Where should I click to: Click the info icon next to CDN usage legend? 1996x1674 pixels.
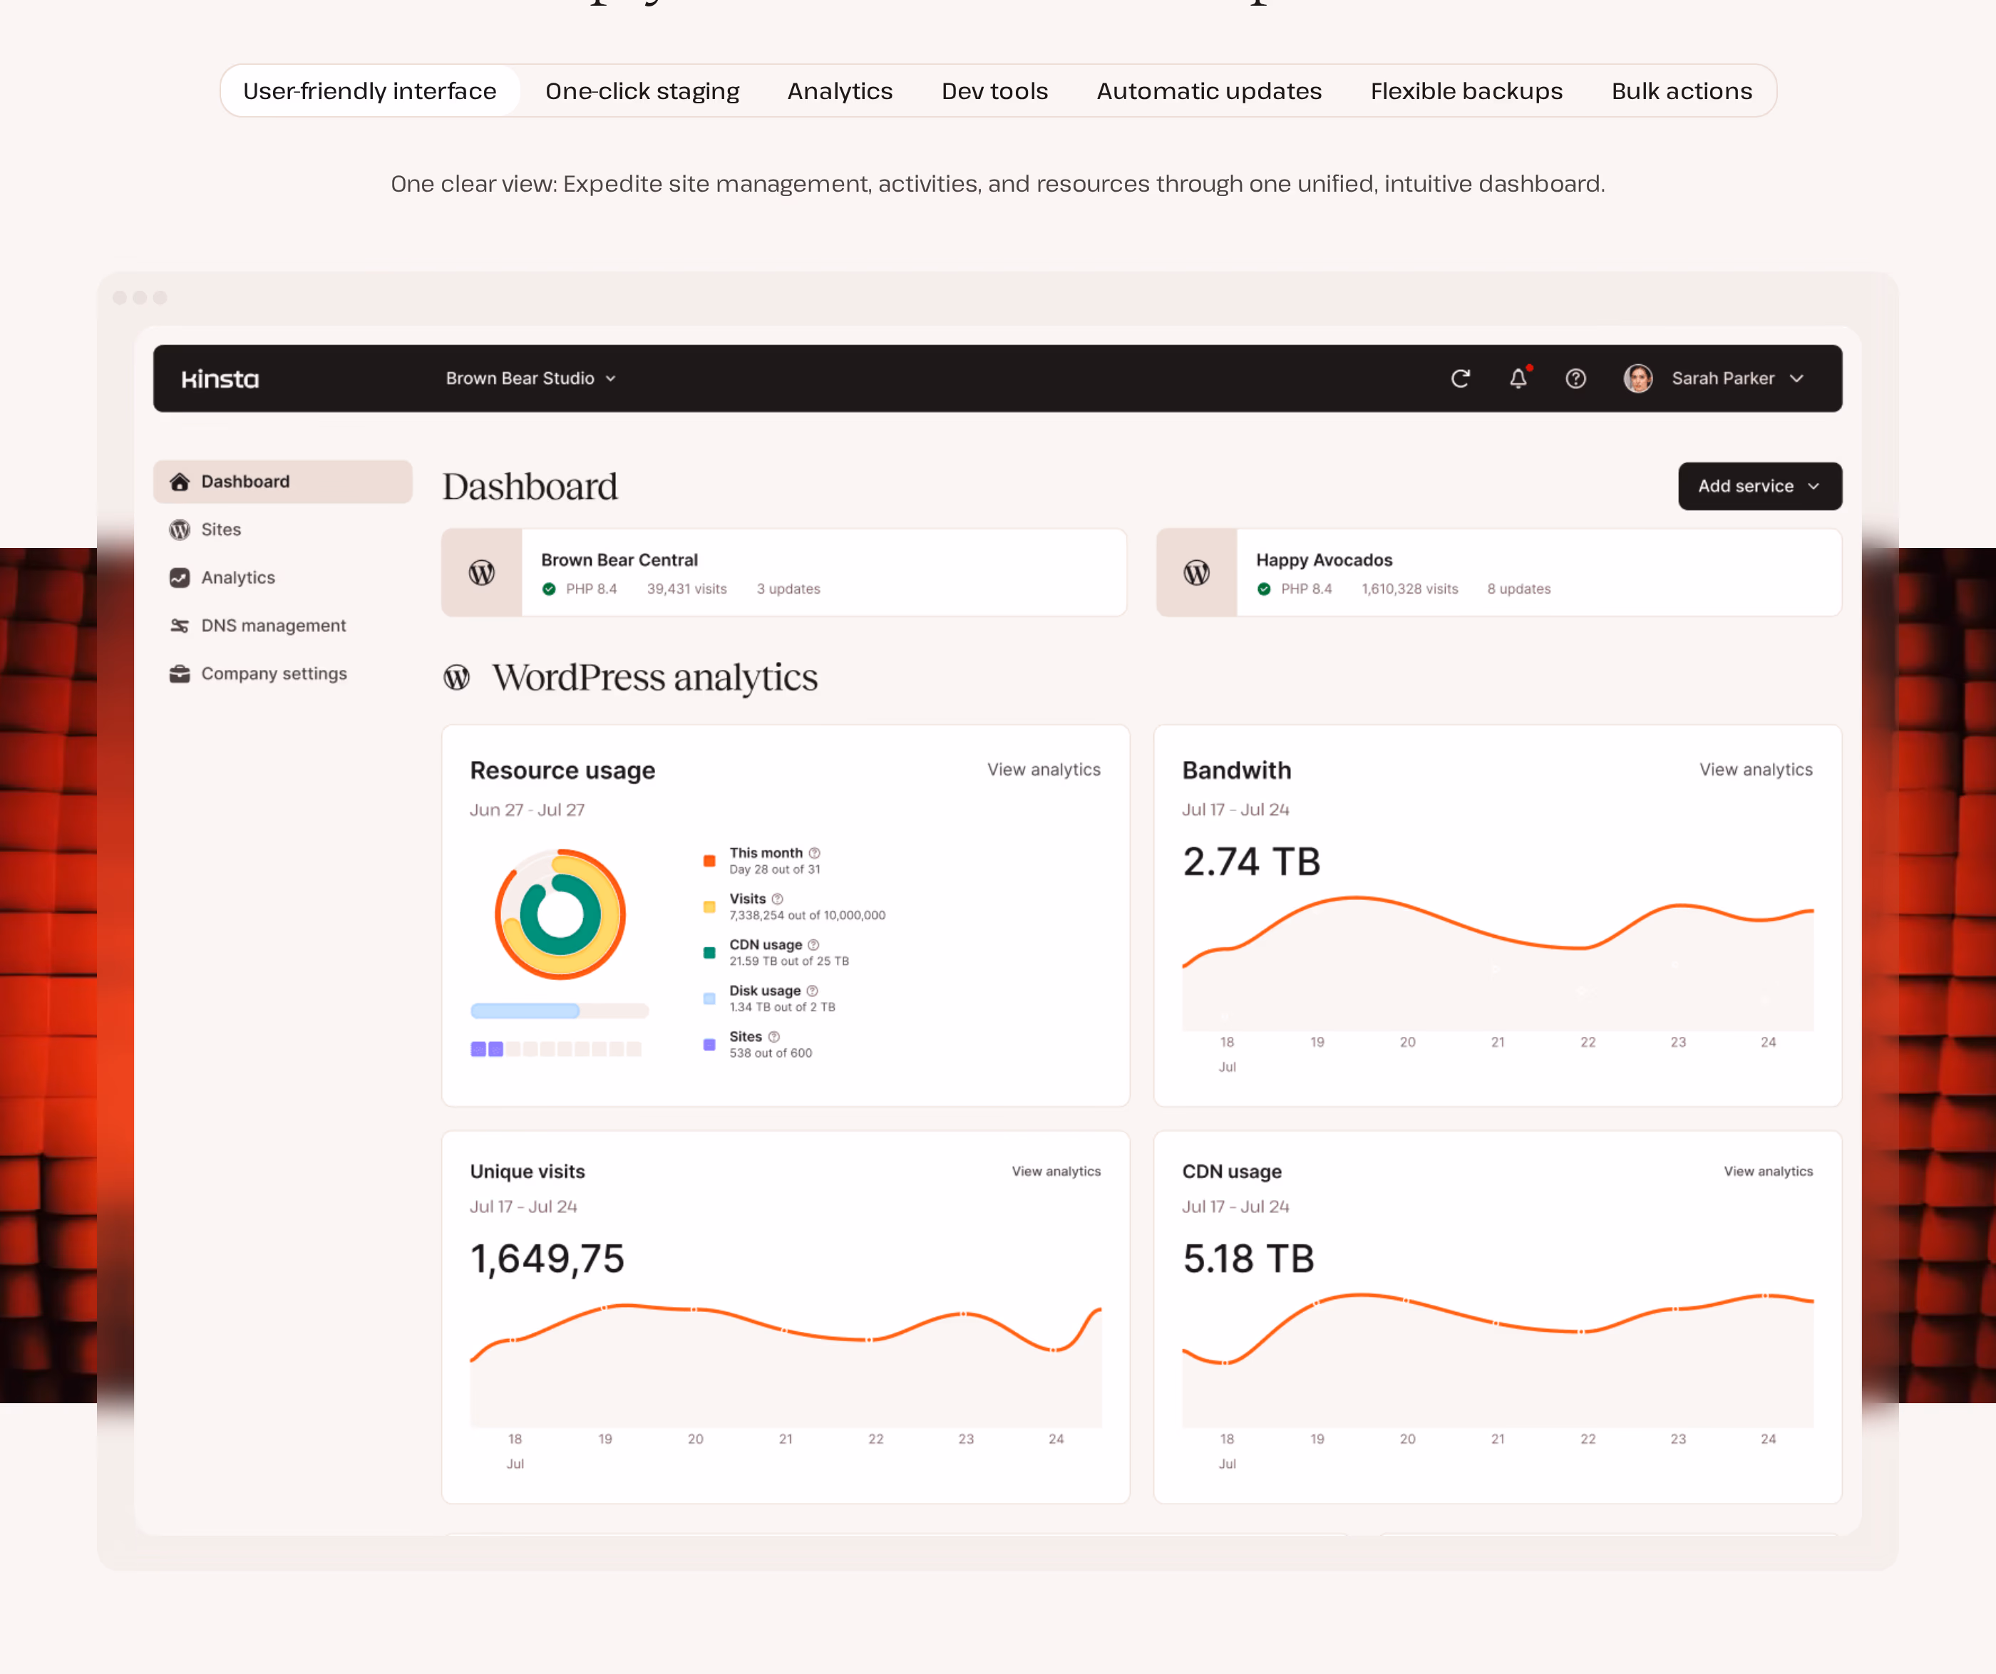pyautogui.click(x=813, y=944)
